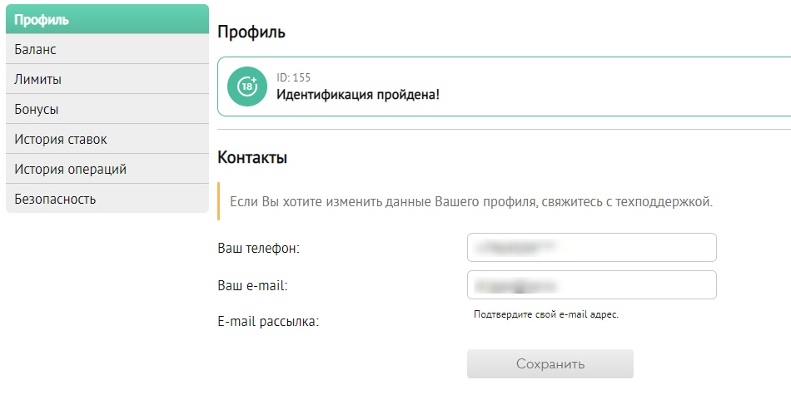Viewport: 791px width, 400px height.
Task: Focus the Ваш e-mail input field
Action: click(591, 285)
